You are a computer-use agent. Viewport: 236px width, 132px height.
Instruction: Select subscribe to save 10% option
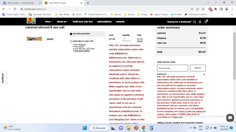[71, 41]
